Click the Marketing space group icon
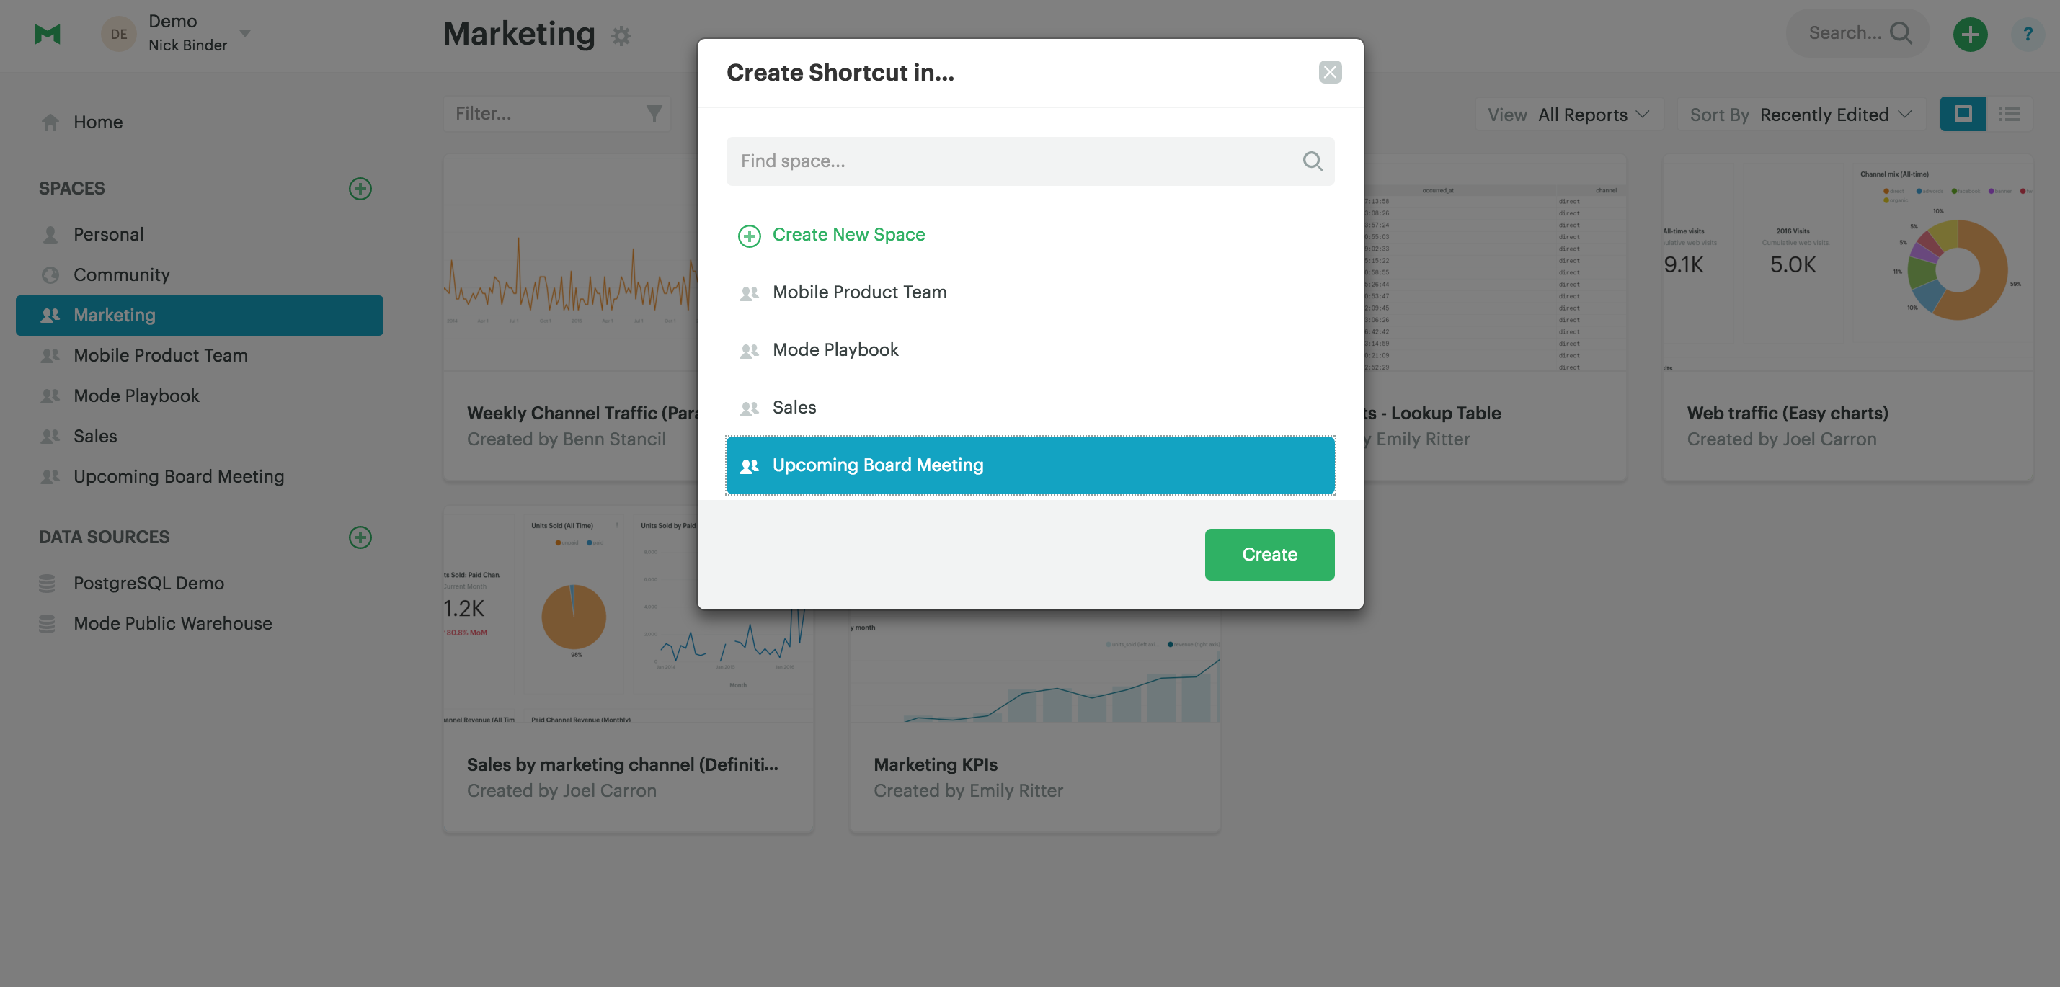The height and width of the screenshot is (987, 2060). pyautogui.click(x=50, y=315)
